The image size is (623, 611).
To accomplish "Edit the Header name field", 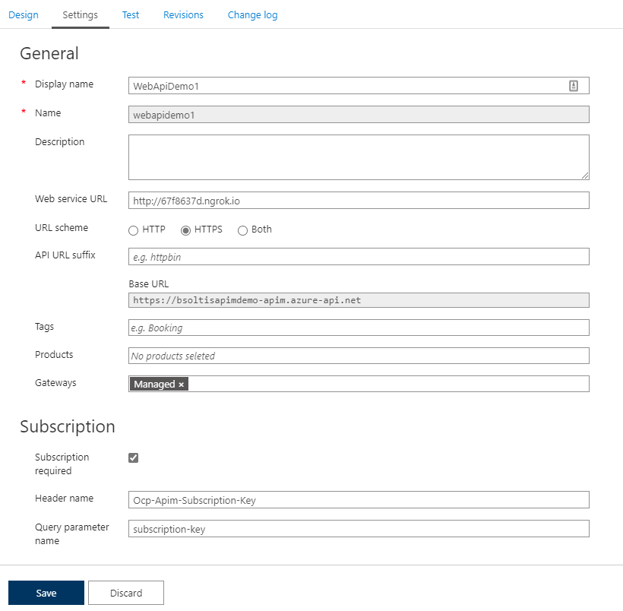I will (x=359, y=499).
